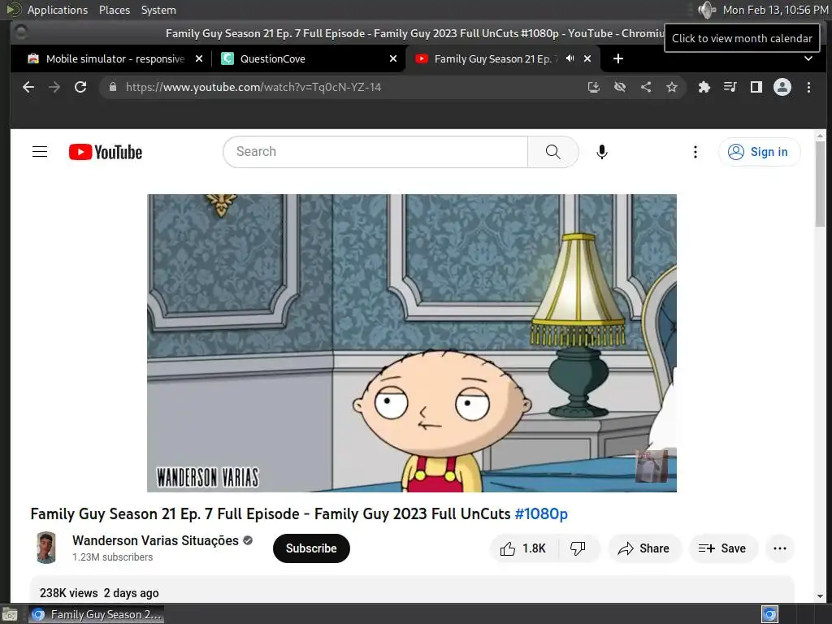Image resolution: width=832 pixels, height=624 pixels.
Task: Open YouTube settings three-dot menu
Action: coord(695,152)
